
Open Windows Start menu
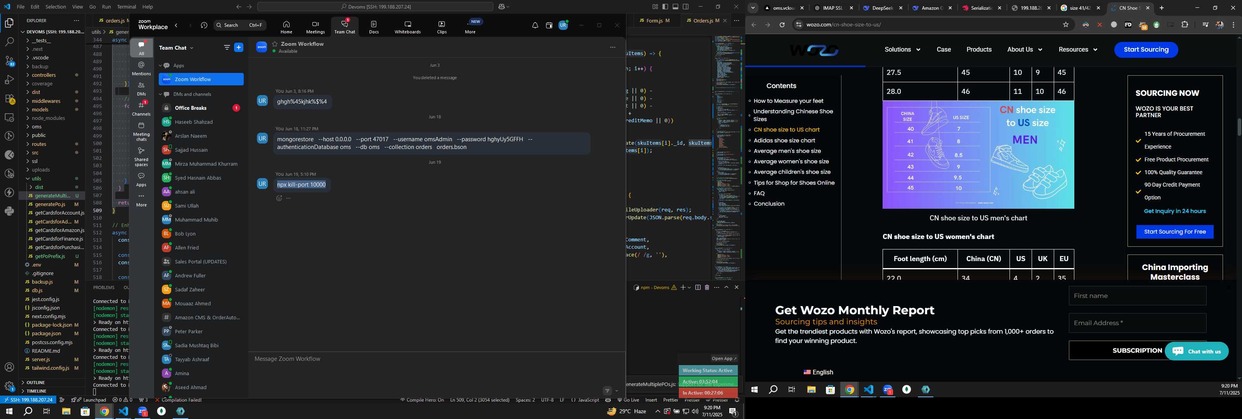[x=9, y=411]
